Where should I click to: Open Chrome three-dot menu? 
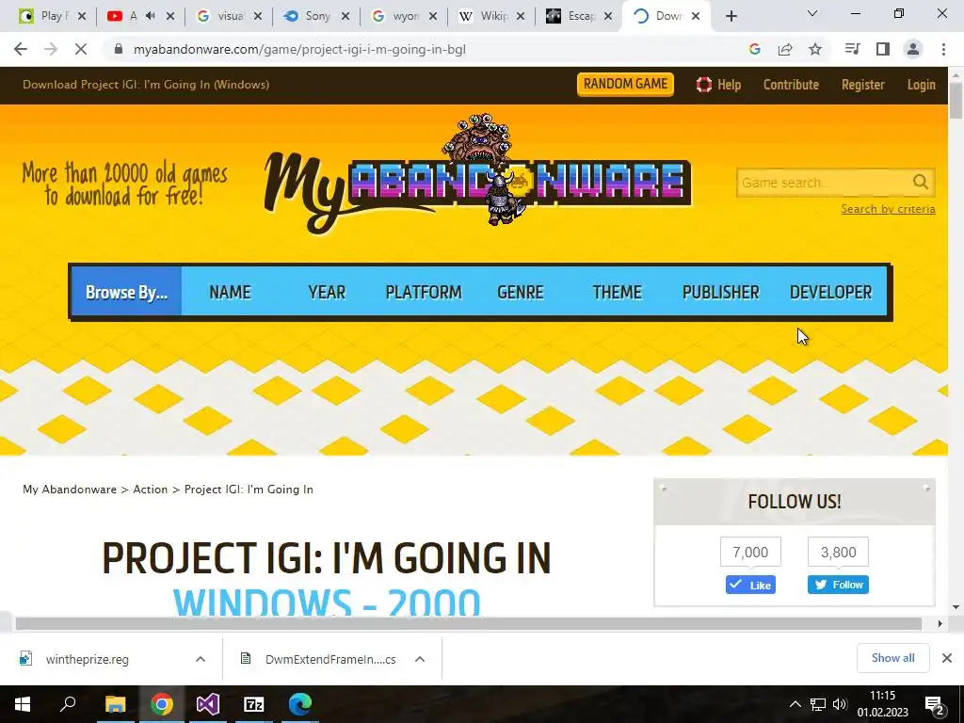pos(943,49)
